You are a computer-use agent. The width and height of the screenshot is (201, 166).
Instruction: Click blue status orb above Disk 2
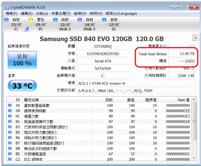(x=55, y=20)
